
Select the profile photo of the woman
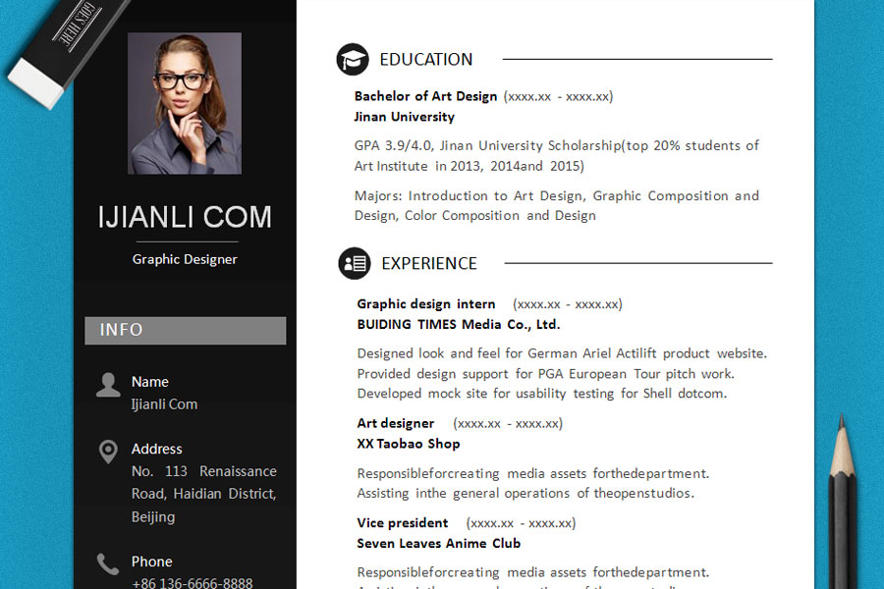(x=185, y=103)
